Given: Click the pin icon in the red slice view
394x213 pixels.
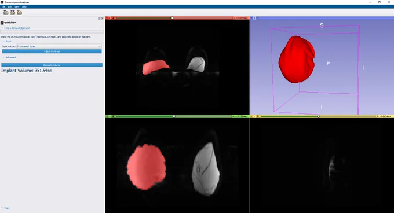Looking at the screenshot, I should pos(107,18).
